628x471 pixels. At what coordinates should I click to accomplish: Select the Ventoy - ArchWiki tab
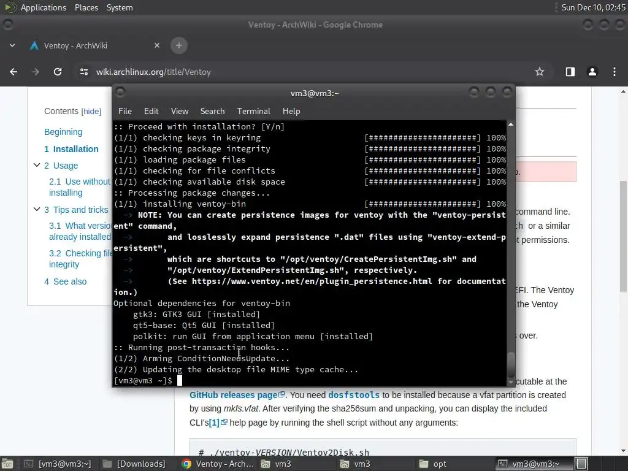click(x=94, y=45)
